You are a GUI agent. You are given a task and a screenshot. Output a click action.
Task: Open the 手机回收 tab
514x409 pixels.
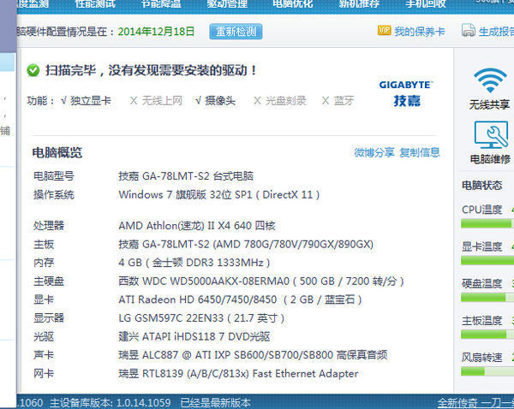[x=426, y=4]
